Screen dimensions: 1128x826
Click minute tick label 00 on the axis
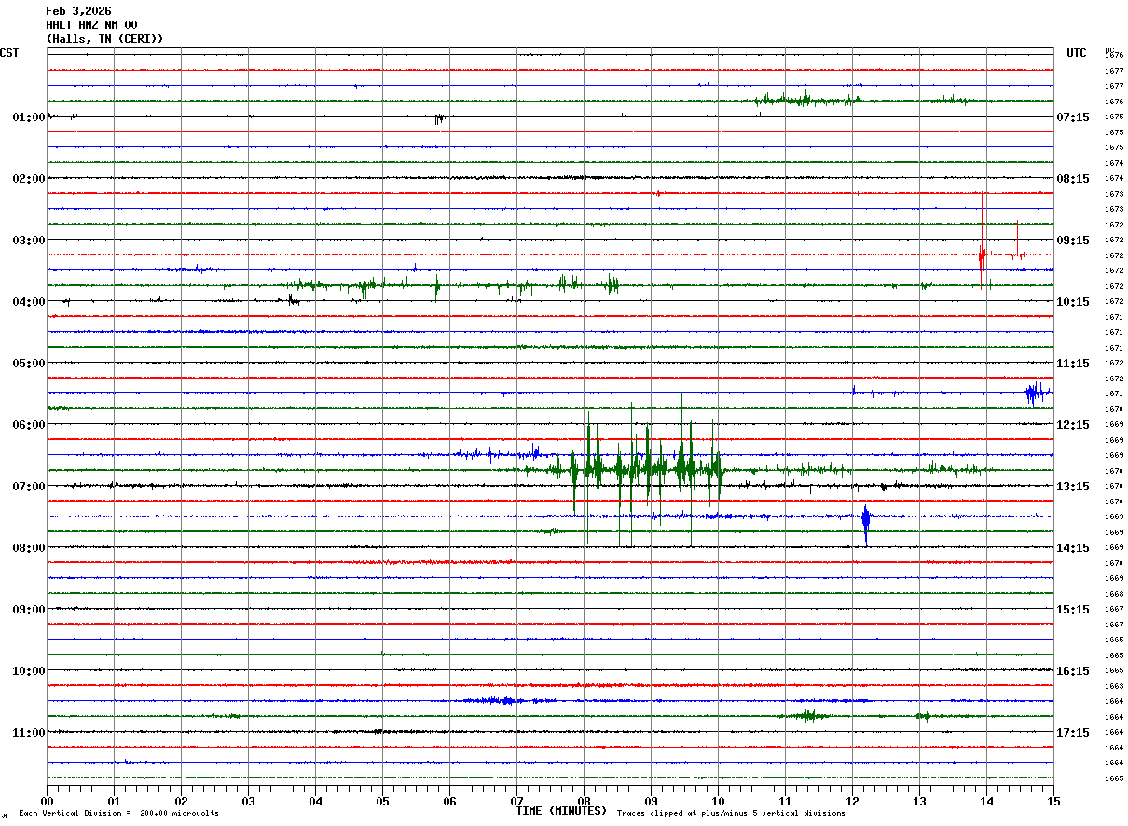pyautogui.click(x=47, y=801)
